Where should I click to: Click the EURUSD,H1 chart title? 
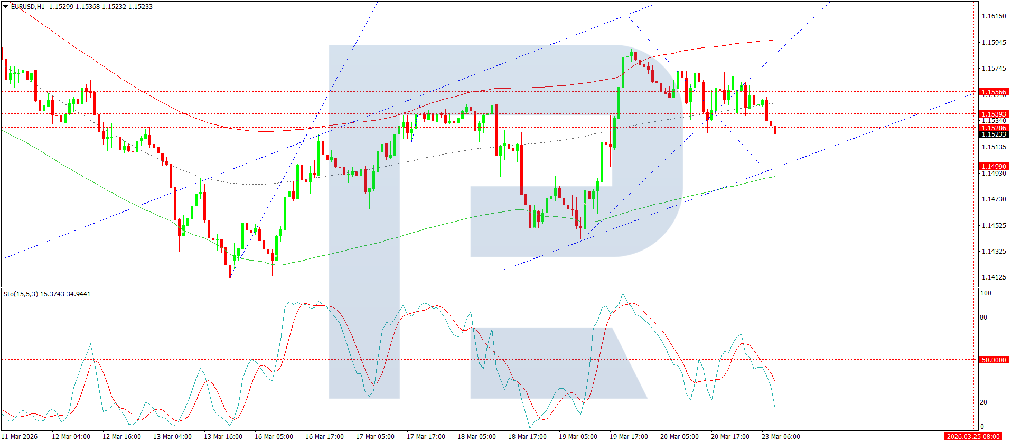pyautogui.click(x=28, y=7)
